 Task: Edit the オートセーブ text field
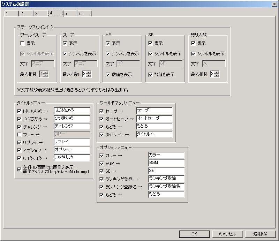154,118
